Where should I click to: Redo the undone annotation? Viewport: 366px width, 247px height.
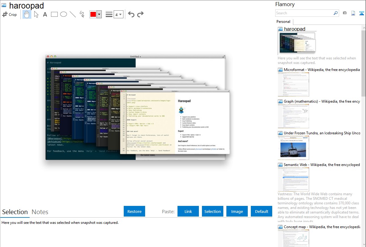140,14
